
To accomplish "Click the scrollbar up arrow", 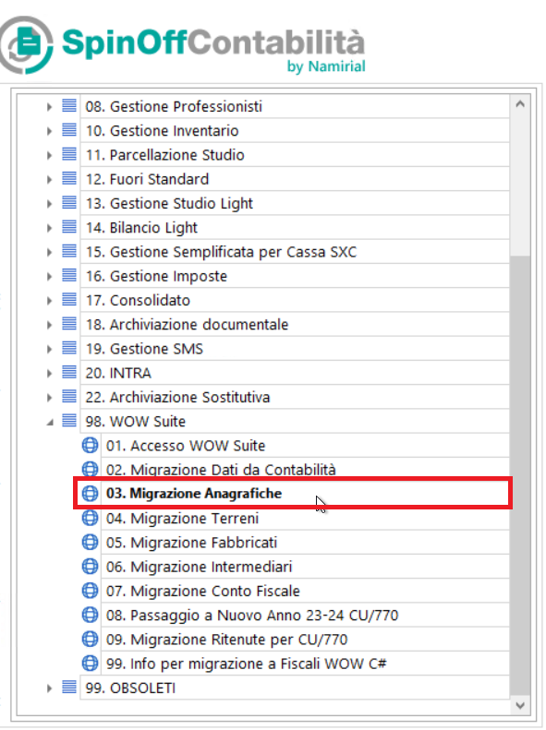I will (x=520, y=104).
